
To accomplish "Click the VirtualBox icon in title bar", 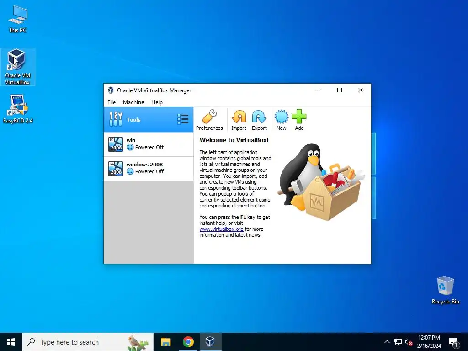I will (111, 90).
